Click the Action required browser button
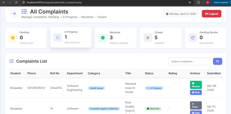This screenshot has width=231, height=114. pyautogui.click(x=221, y=3)
